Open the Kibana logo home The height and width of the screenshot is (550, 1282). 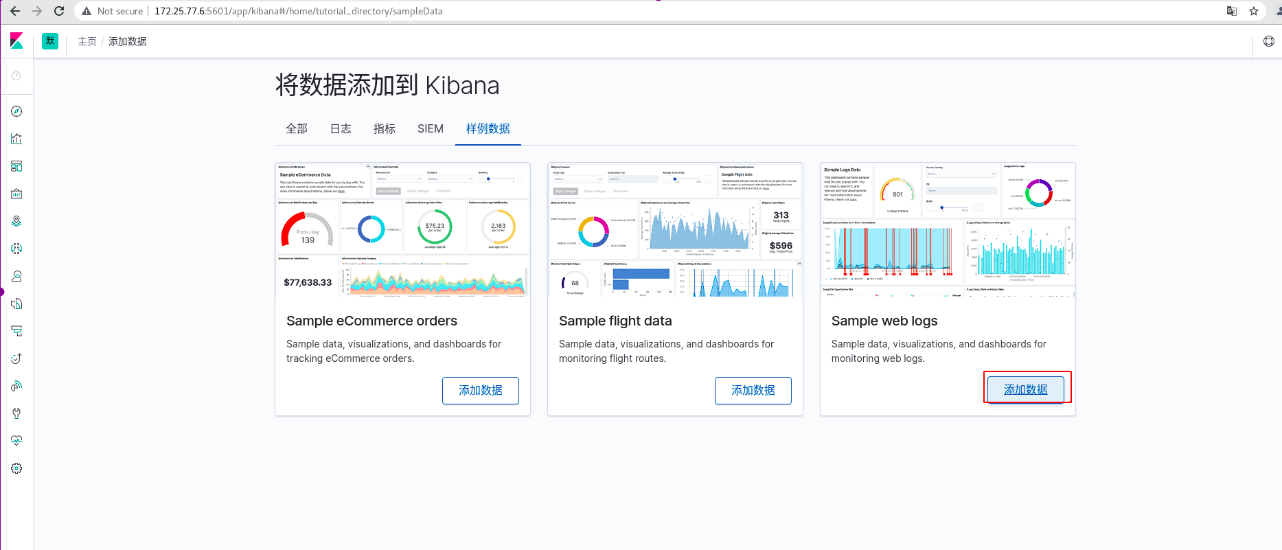tap(17, 41)
